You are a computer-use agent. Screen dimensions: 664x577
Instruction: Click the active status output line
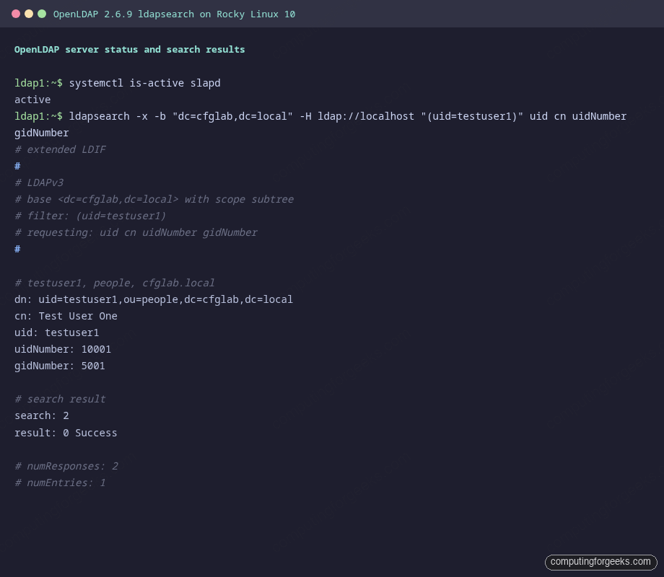coord(31,100)
